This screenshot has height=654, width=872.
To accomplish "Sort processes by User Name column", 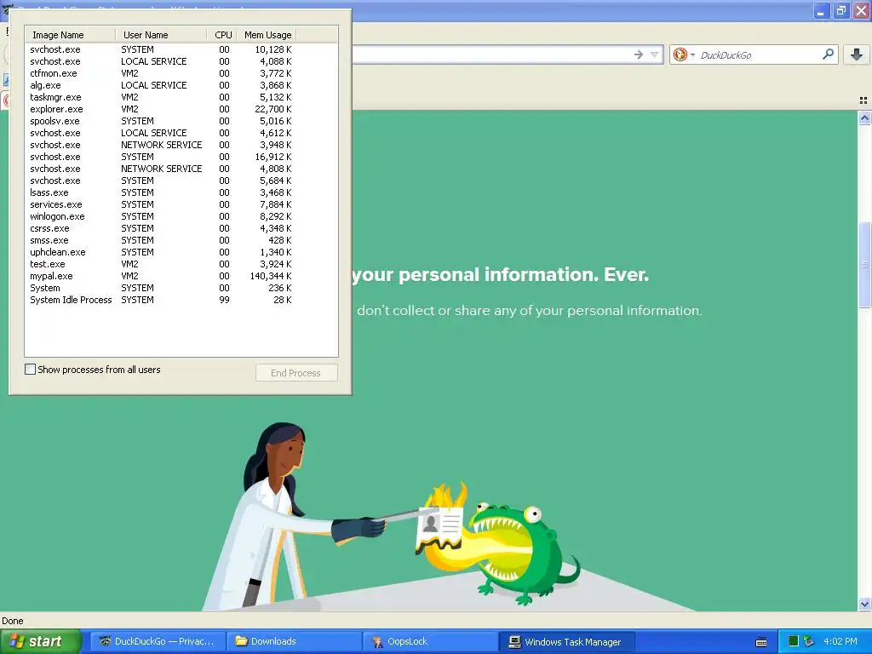I will pos(161,34).
